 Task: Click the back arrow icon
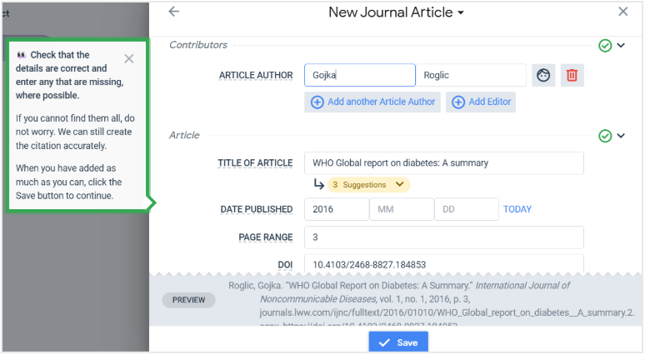(x=173, y=12)
